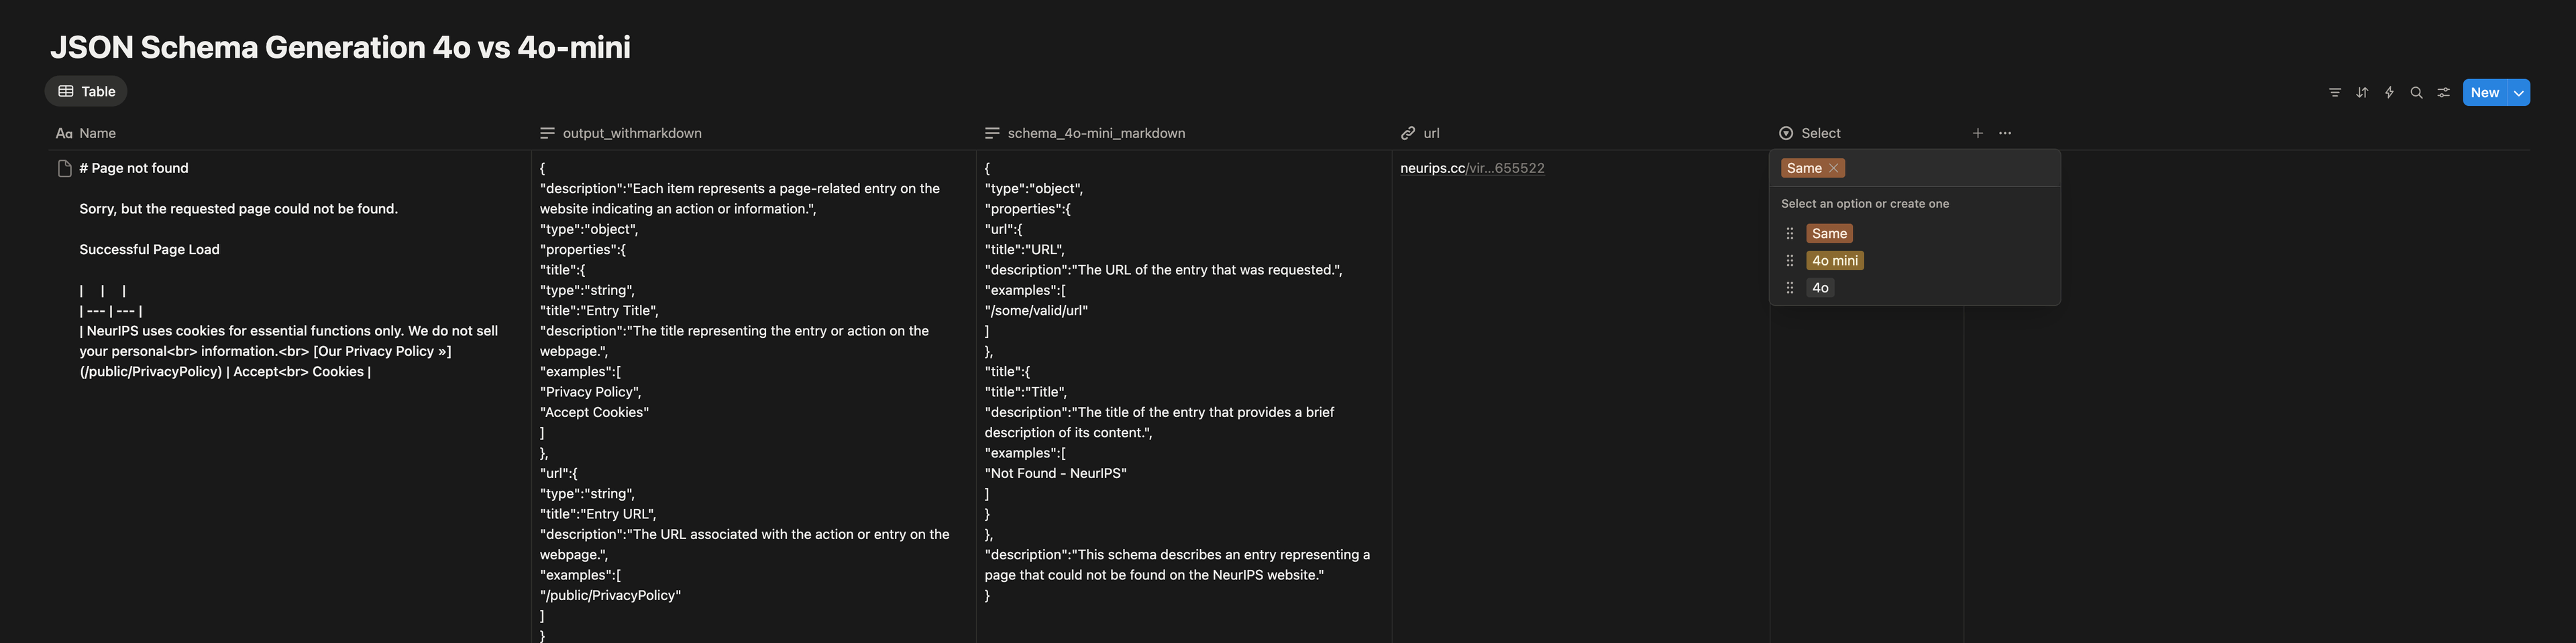The image size is (2576, 643).
Task: Click the text icon on output_withmarkdown header
Action: point(547,132)
